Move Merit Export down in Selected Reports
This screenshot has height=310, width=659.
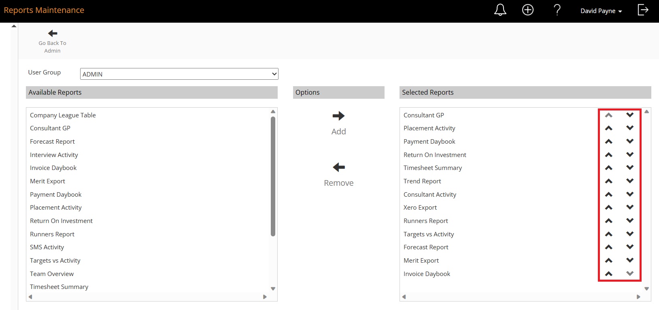[x=630, y=260]
